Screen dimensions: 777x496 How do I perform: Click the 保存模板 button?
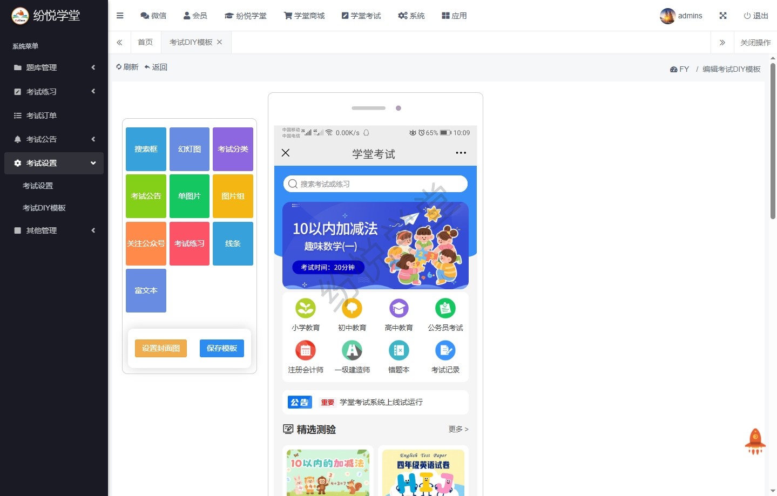click(221, 348)
